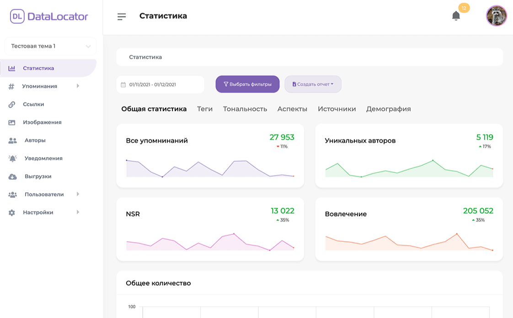
Task: Open the Создать отчет dropdown
Action: 313,84
